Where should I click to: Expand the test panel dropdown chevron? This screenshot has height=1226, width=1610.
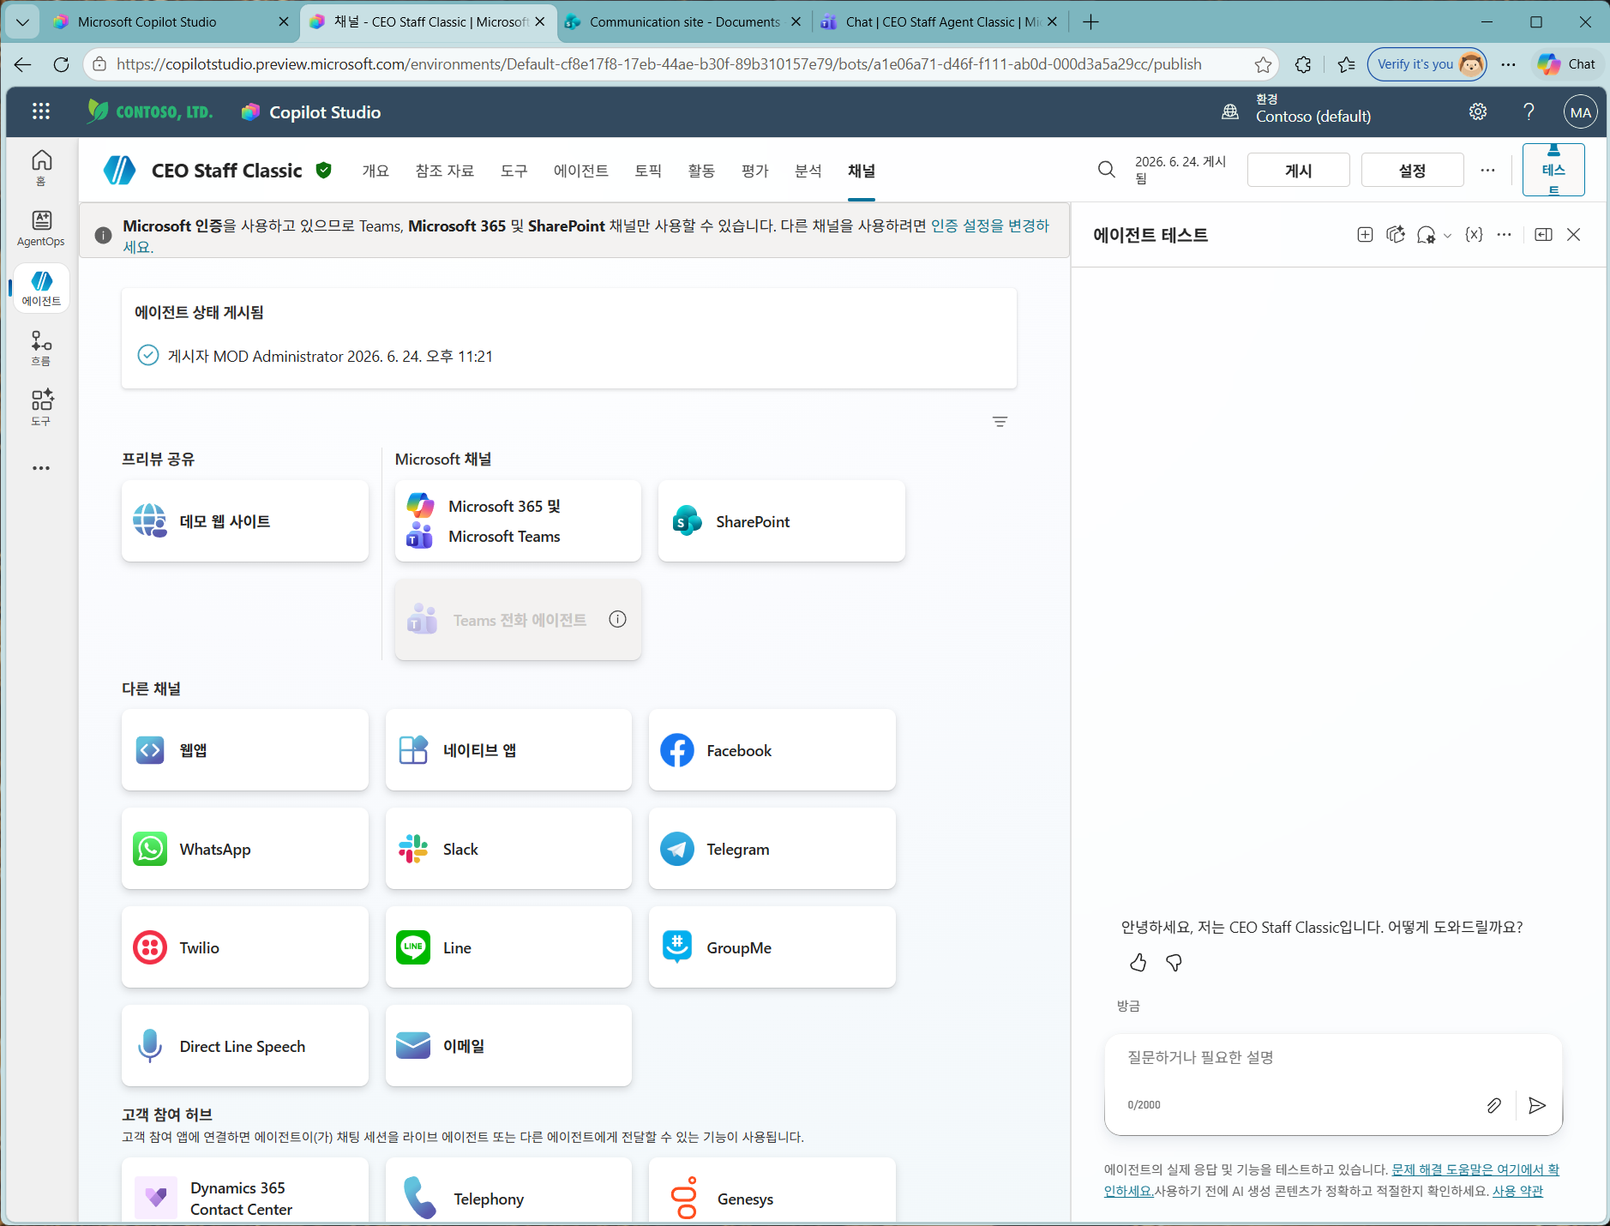tap(1448, 236)
